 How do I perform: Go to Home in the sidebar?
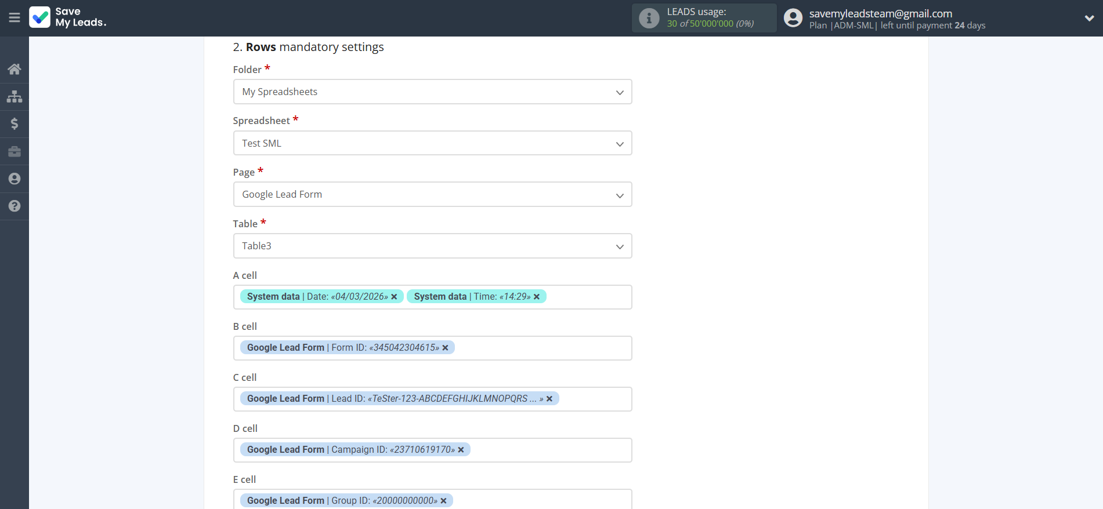(15, 70)
